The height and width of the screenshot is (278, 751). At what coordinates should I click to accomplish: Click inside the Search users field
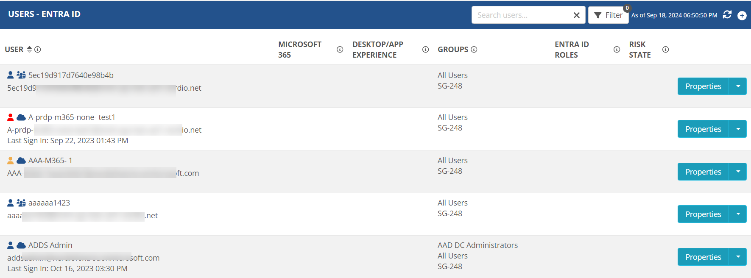click(x=520, y=15)
